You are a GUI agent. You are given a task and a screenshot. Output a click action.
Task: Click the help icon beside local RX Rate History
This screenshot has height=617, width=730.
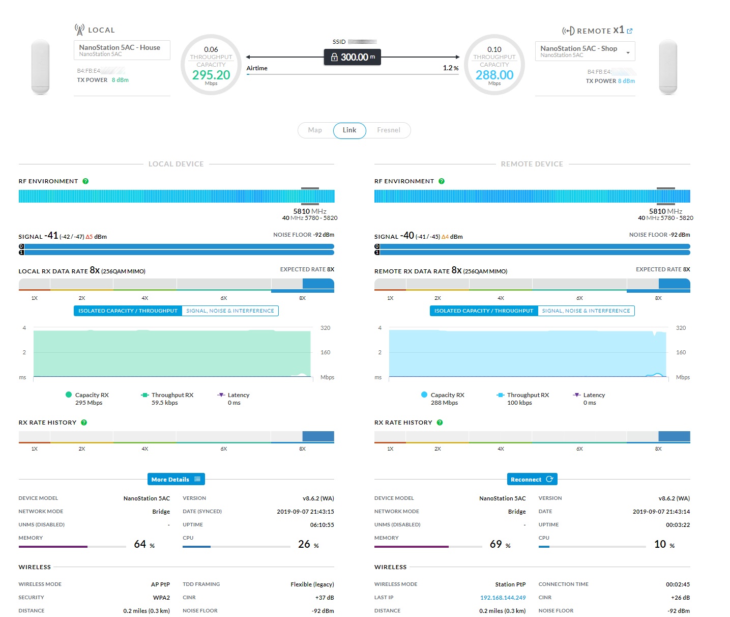coord(84,423)
